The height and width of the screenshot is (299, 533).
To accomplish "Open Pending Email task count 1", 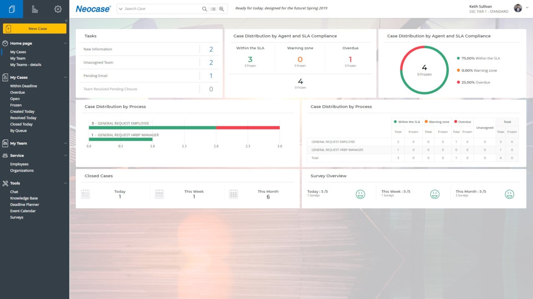I will click(x=211, y=76).
